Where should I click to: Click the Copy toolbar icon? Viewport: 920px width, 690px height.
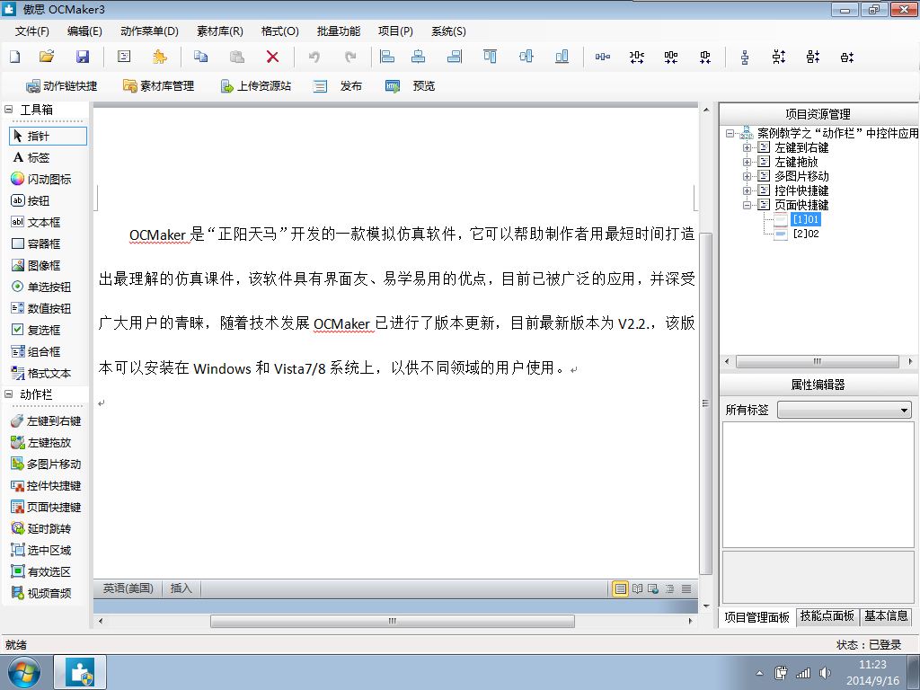tap(200, 57)
